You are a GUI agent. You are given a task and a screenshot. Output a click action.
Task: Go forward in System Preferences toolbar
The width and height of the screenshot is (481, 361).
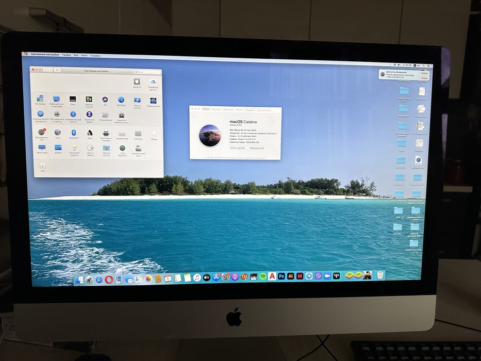point(51,70)
